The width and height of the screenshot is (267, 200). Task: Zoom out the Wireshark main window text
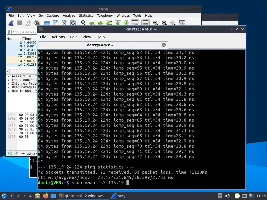pyautogui.click(x=164, y=23)
